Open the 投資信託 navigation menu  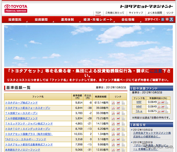coord(15,20)
